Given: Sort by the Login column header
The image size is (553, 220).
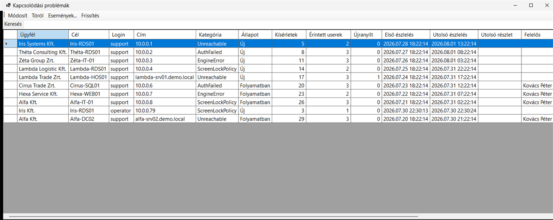Looking at the screenshot, I should click(x=121, y=35).
